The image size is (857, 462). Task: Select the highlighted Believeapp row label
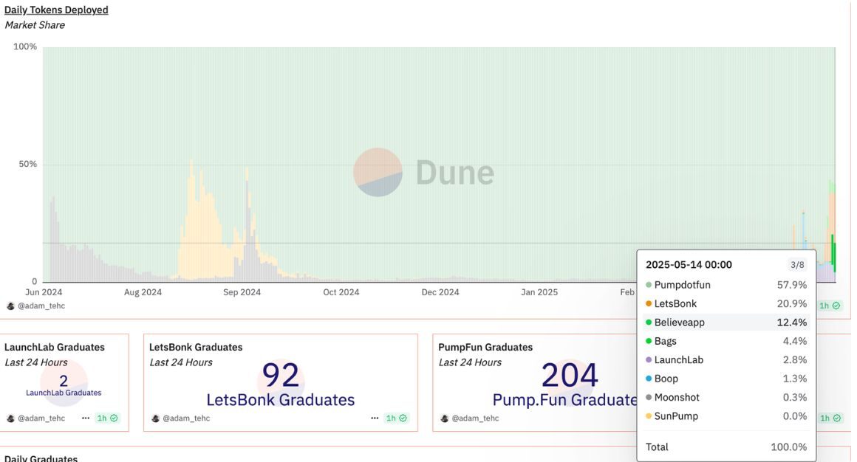point(680,323)
